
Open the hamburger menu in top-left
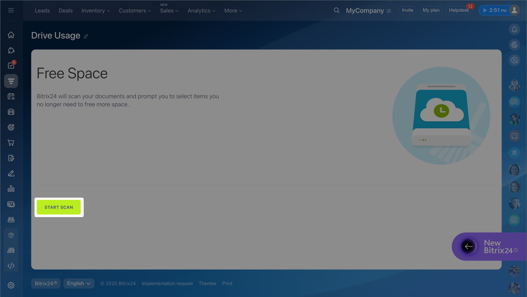[11, 10]
